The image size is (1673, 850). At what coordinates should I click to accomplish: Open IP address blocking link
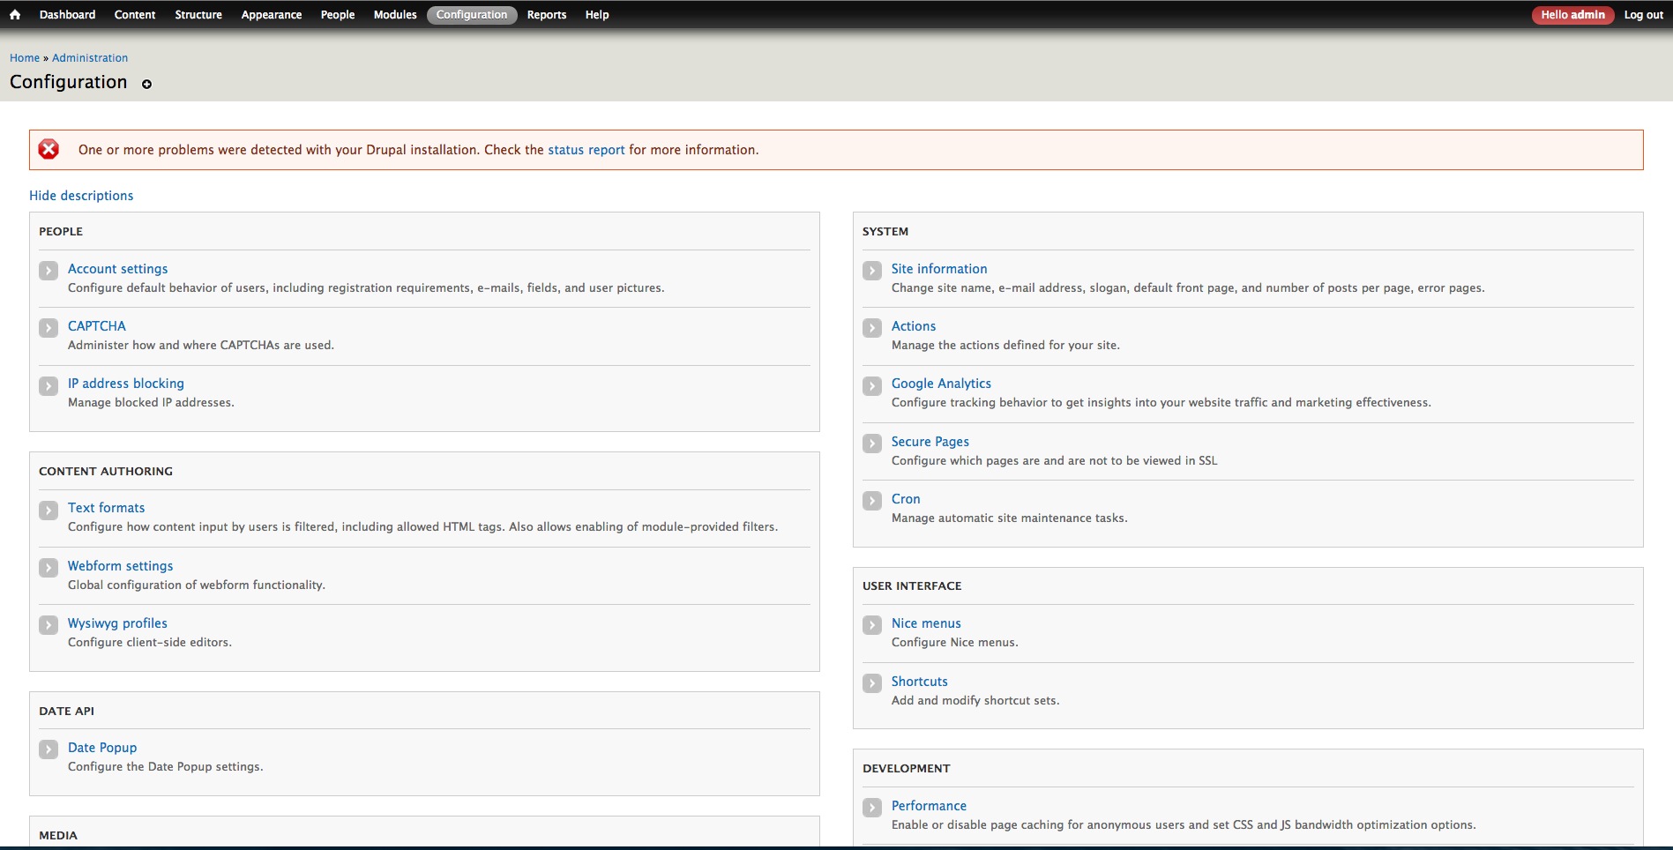point(126,384)
